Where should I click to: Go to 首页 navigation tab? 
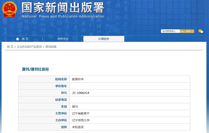click(25, 39)
